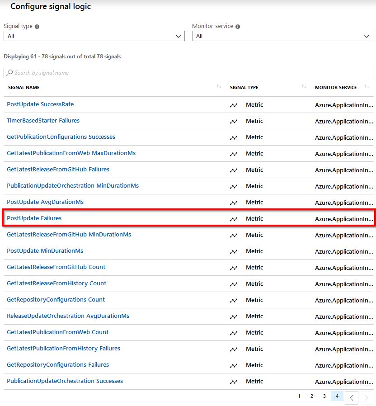
Task: Open GetLatestReleaseFromGitHub MinDurationMs signal
Action: point(69,235)
